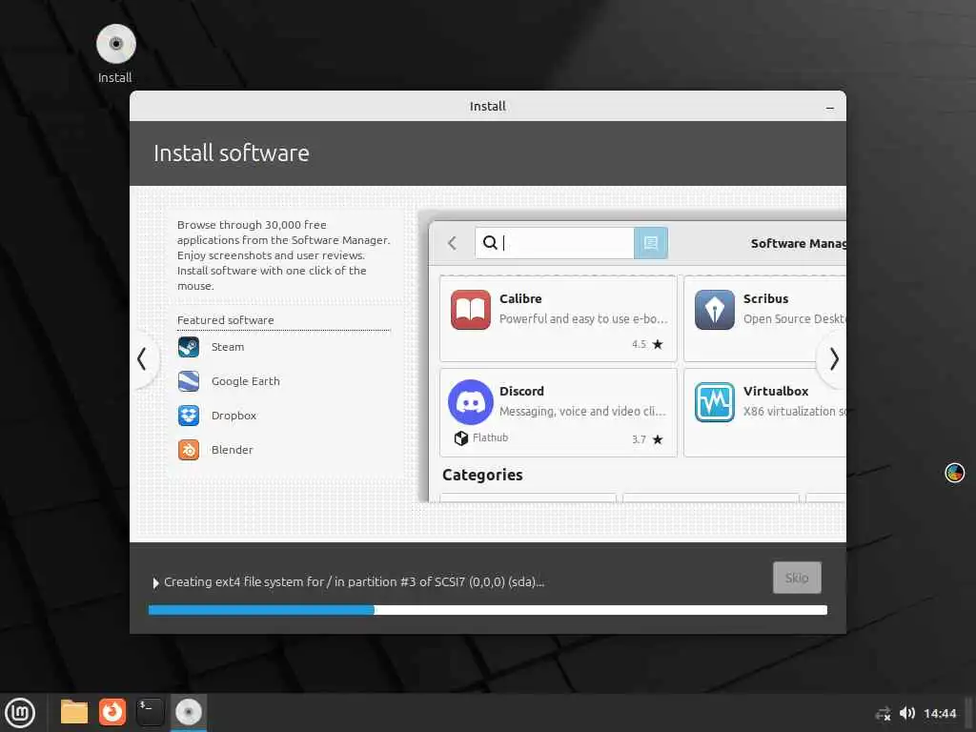Click the Google Earth icon
This screenshot has width=976, height=732.
click(189, 381)
